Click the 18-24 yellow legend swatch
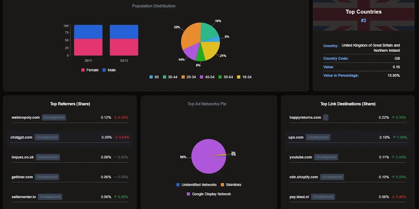 click(239, 77)
